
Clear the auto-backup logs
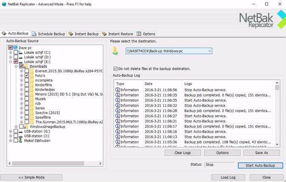[x=182, y=153]
